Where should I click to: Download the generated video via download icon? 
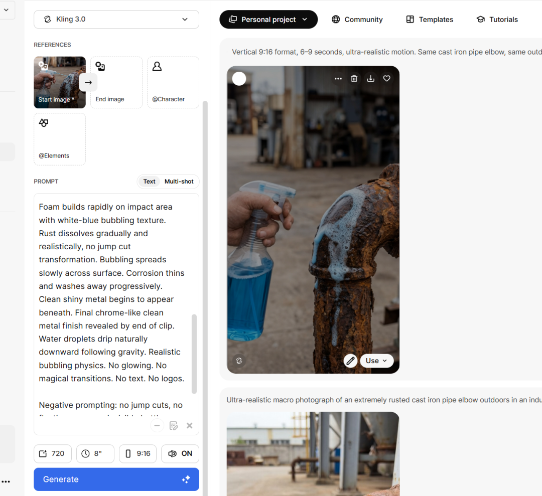370,78
